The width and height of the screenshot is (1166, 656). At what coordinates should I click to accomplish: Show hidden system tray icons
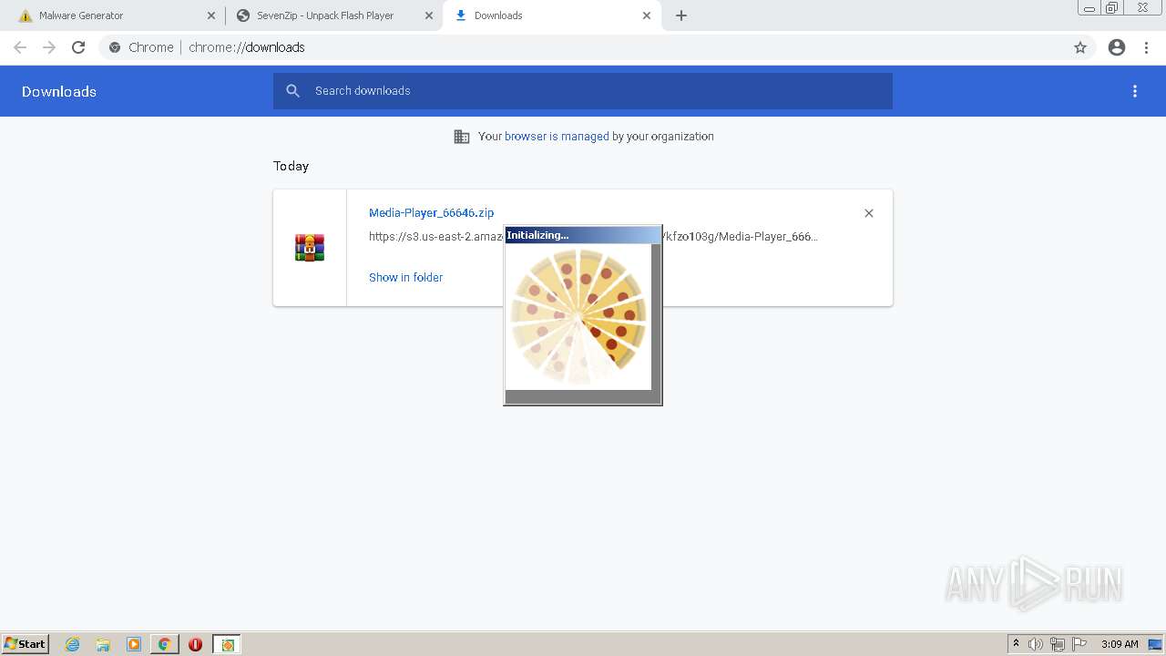point(1017,644)
